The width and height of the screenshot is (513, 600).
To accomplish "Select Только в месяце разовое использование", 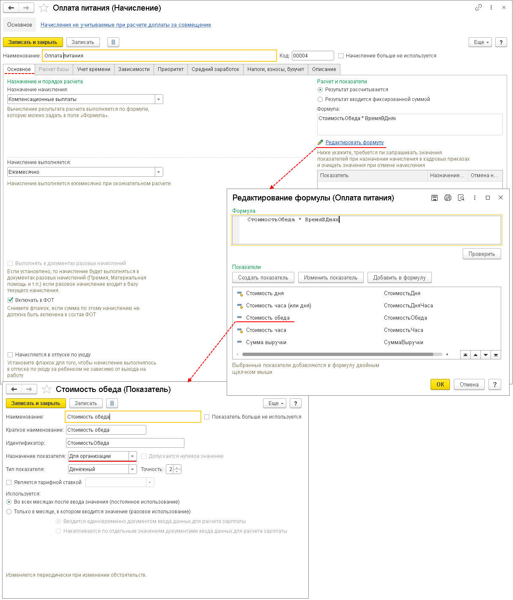I will [x=9, y=512].
